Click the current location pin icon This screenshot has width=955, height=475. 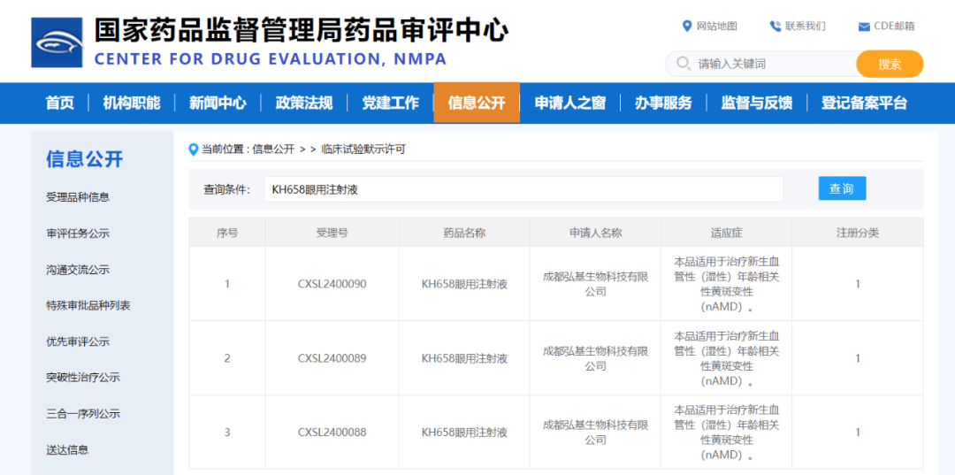point(194,149)
